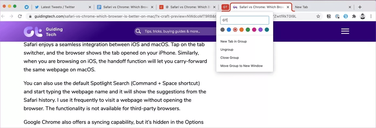Open the pinned Telegram tab
The width and height of the screenshot is (376, 128).
[26, 7]
